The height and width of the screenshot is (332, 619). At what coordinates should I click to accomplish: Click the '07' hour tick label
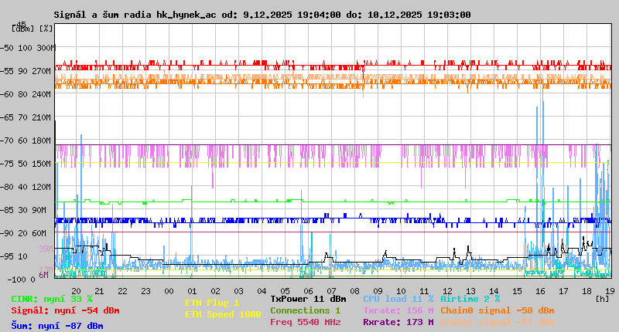(x=332, y=291)
